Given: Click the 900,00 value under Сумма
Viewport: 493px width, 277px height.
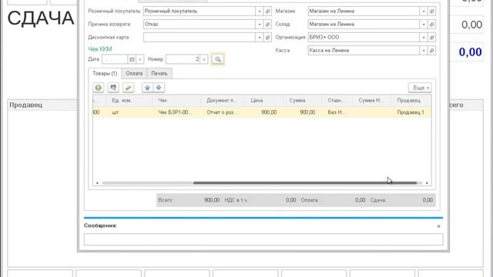Looking at the screenshot, I should point(307,112).
